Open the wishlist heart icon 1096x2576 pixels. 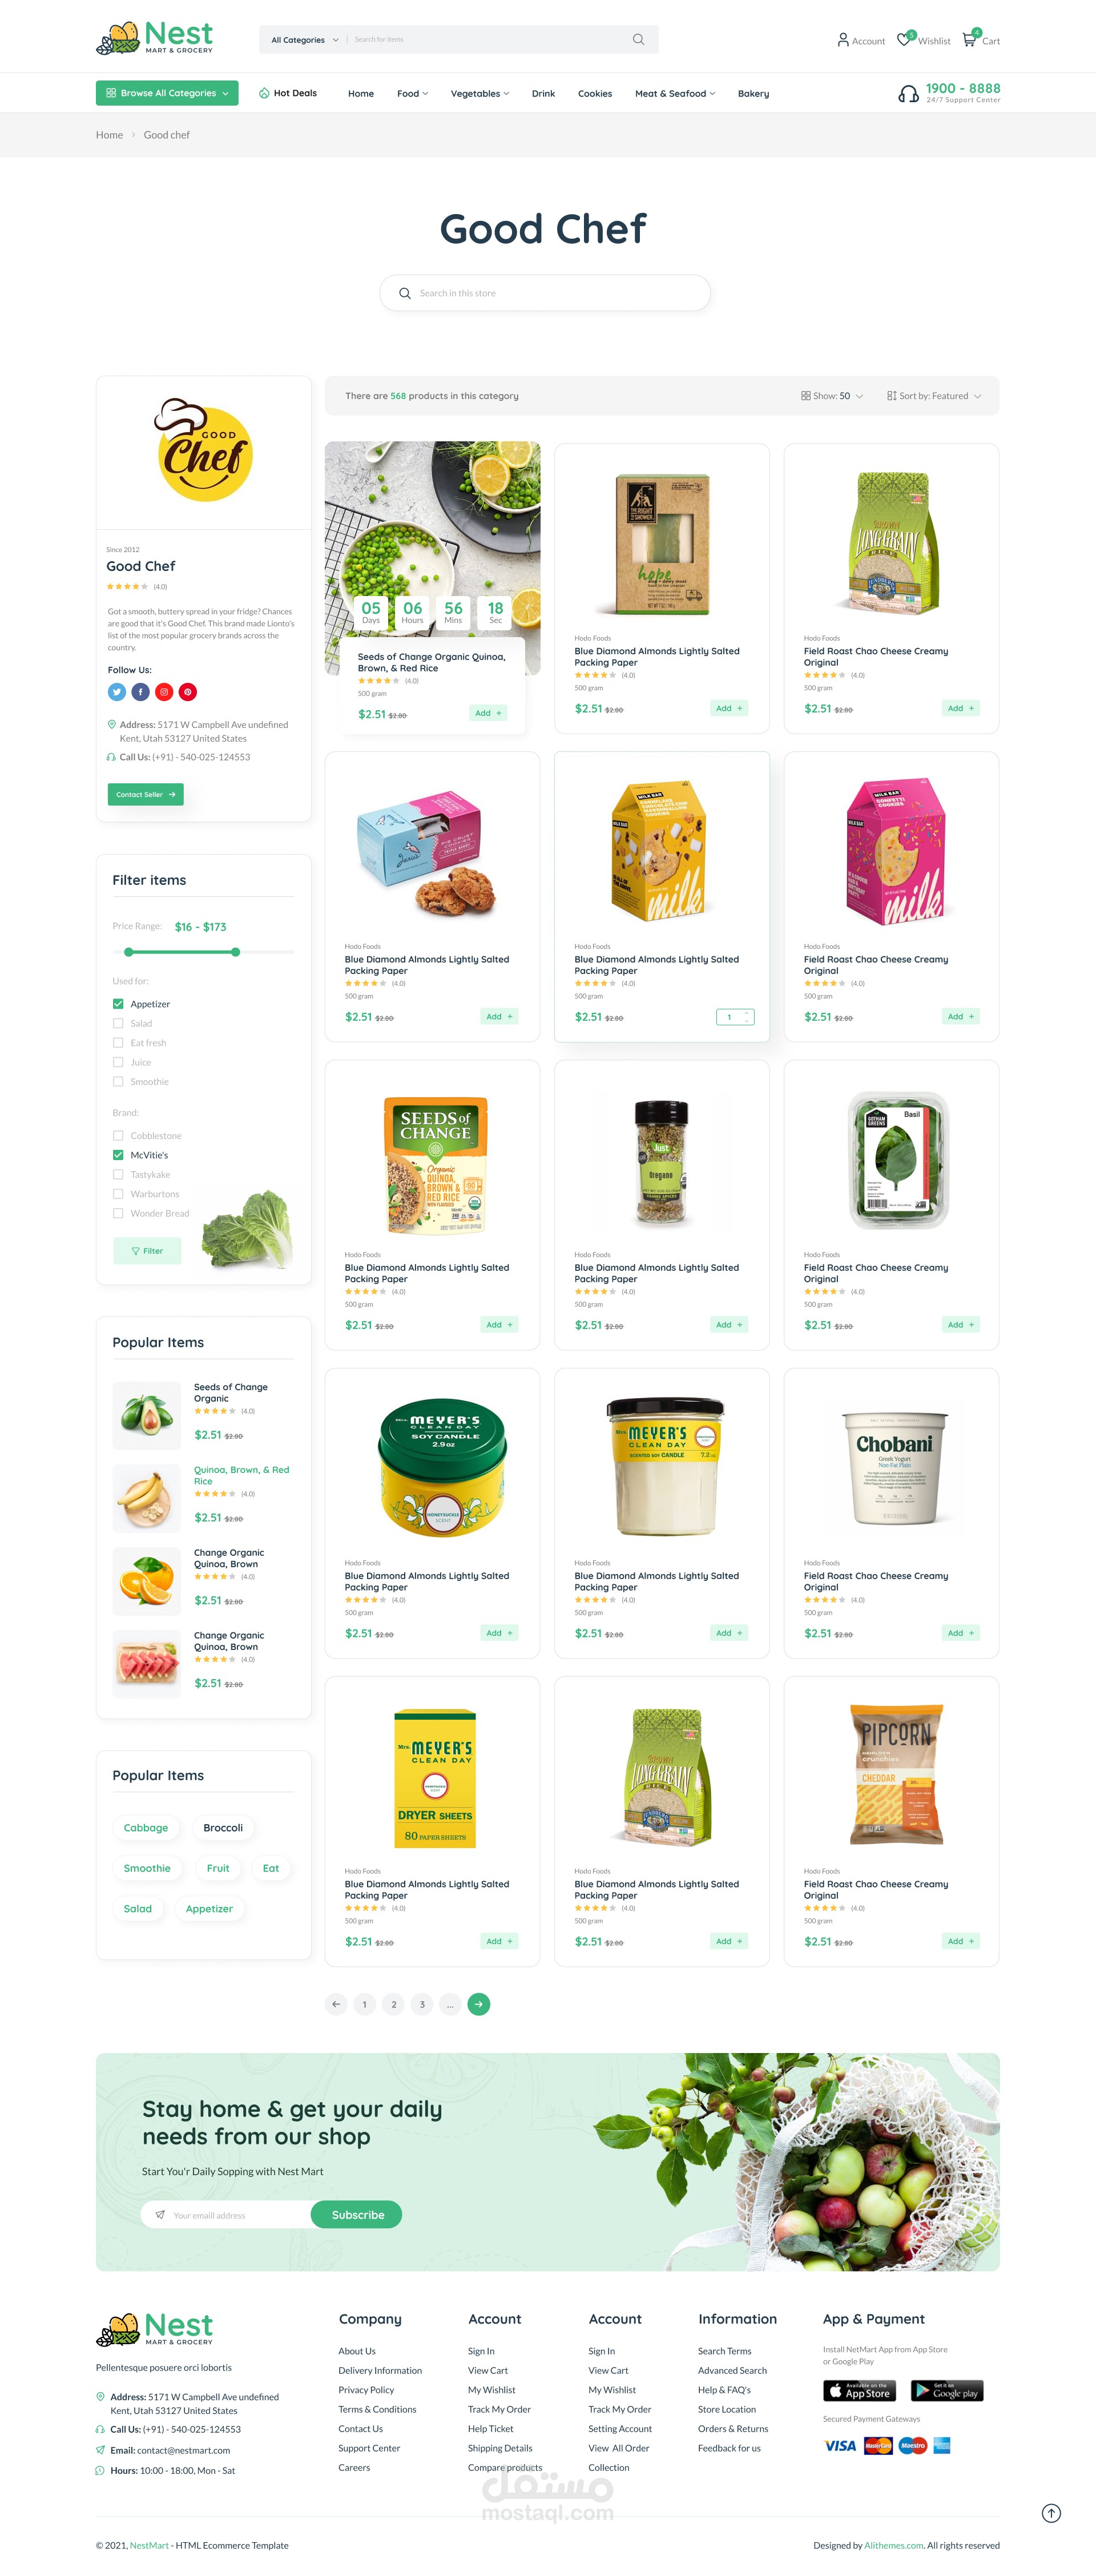[x=904, y=40]
